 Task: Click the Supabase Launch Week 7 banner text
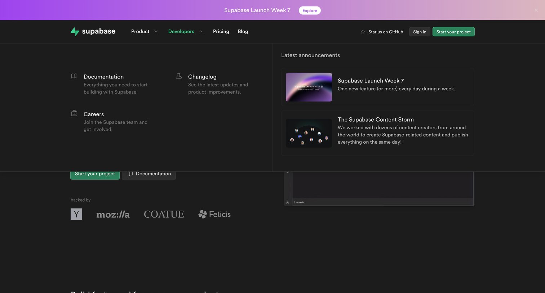tap(257, 10)
